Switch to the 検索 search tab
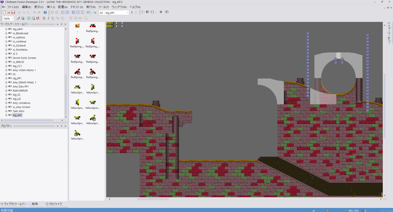 33,204
